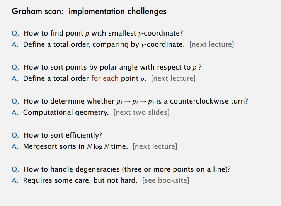281x206 pixels.
Task: Click "[next lecture]" after the y-coordinate answer
Action: pyautogui.click(x=211, y=44)
